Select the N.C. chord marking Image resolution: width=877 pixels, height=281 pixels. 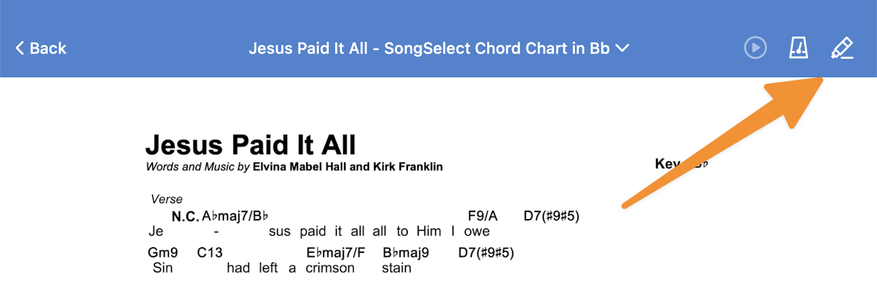tap(185, 216)
